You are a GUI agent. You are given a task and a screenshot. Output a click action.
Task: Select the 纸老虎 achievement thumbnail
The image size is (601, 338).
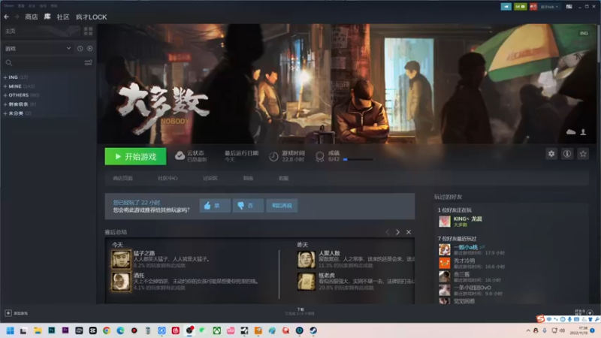(x=307, y=282)
